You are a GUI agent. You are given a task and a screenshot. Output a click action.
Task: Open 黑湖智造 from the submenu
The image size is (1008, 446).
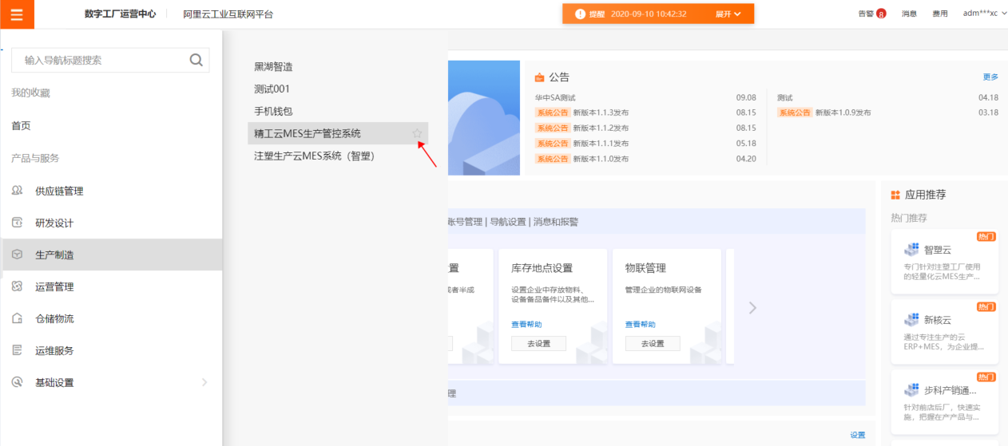273,67
